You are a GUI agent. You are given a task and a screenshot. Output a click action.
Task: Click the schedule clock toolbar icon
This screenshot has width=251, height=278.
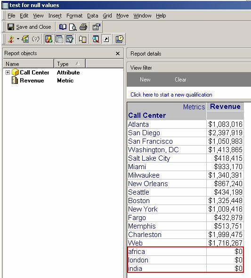coord(120,39)
